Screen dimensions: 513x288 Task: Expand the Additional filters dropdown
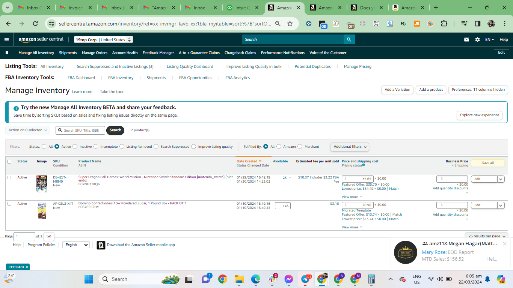349,147
